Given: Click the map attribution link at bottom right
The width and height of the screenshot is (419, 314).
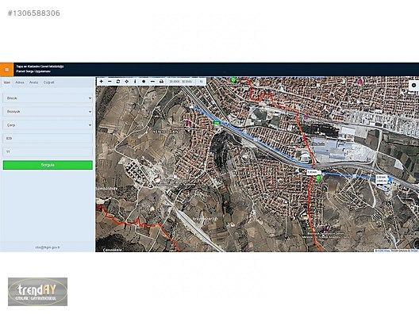Looking at the screenshot, I should 396,251.
